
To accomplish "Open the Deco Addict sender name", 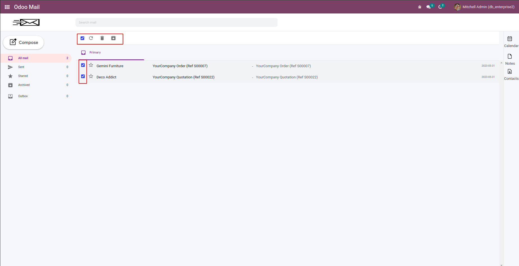I will [106, 77].
